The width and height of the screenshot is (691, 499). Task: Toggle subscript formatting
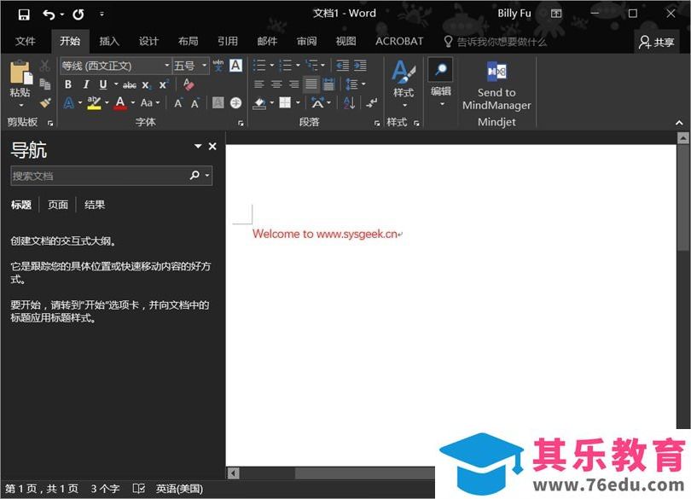[x=147, y=85]
